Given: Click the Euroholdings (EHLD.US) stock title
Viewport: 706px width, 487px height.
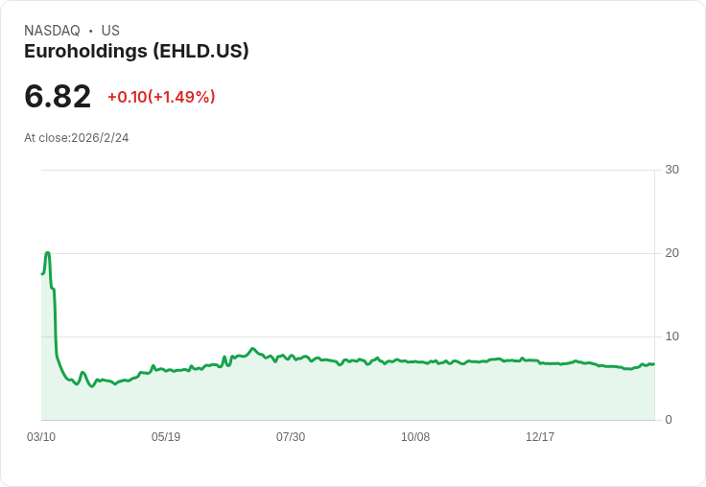Looking at the screenshot, I should tap(136, 52).
